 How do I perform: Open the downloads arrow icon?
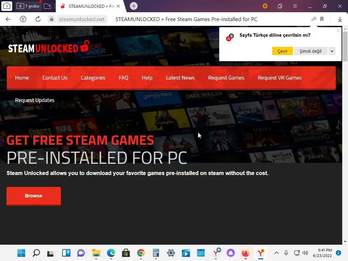coord(340,19)
